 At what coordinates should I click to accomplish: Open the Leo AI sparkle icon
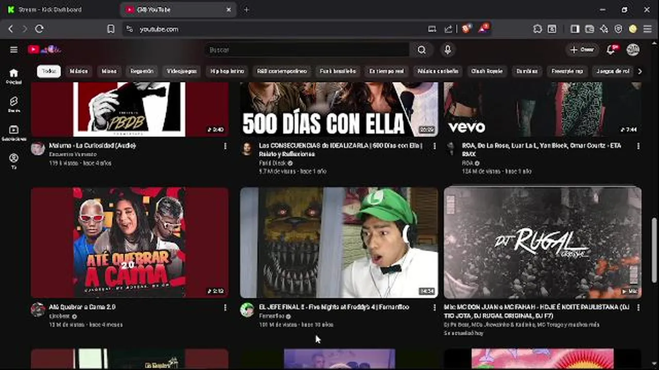tap(604, 29)
